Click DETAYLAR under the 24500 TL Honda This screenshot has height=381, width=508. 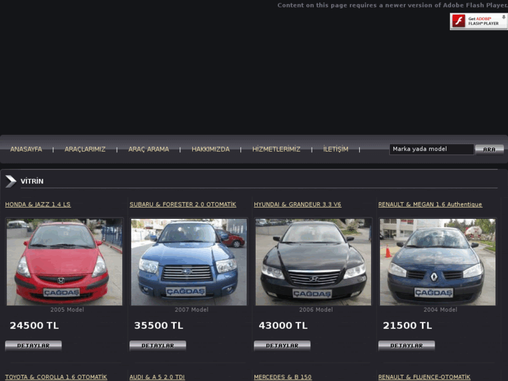34,345
